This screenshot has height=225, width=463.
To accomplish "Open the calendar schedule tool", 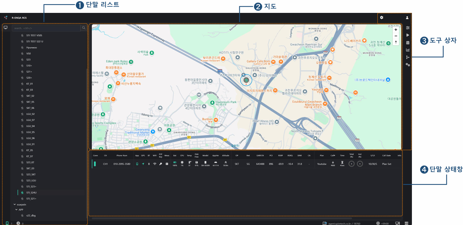I will [x=408, y=43].
